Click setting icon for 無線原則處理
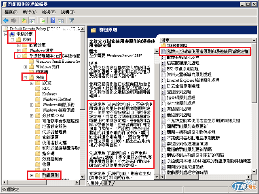The height and width of the screenshot is (194, 259). 163,115
